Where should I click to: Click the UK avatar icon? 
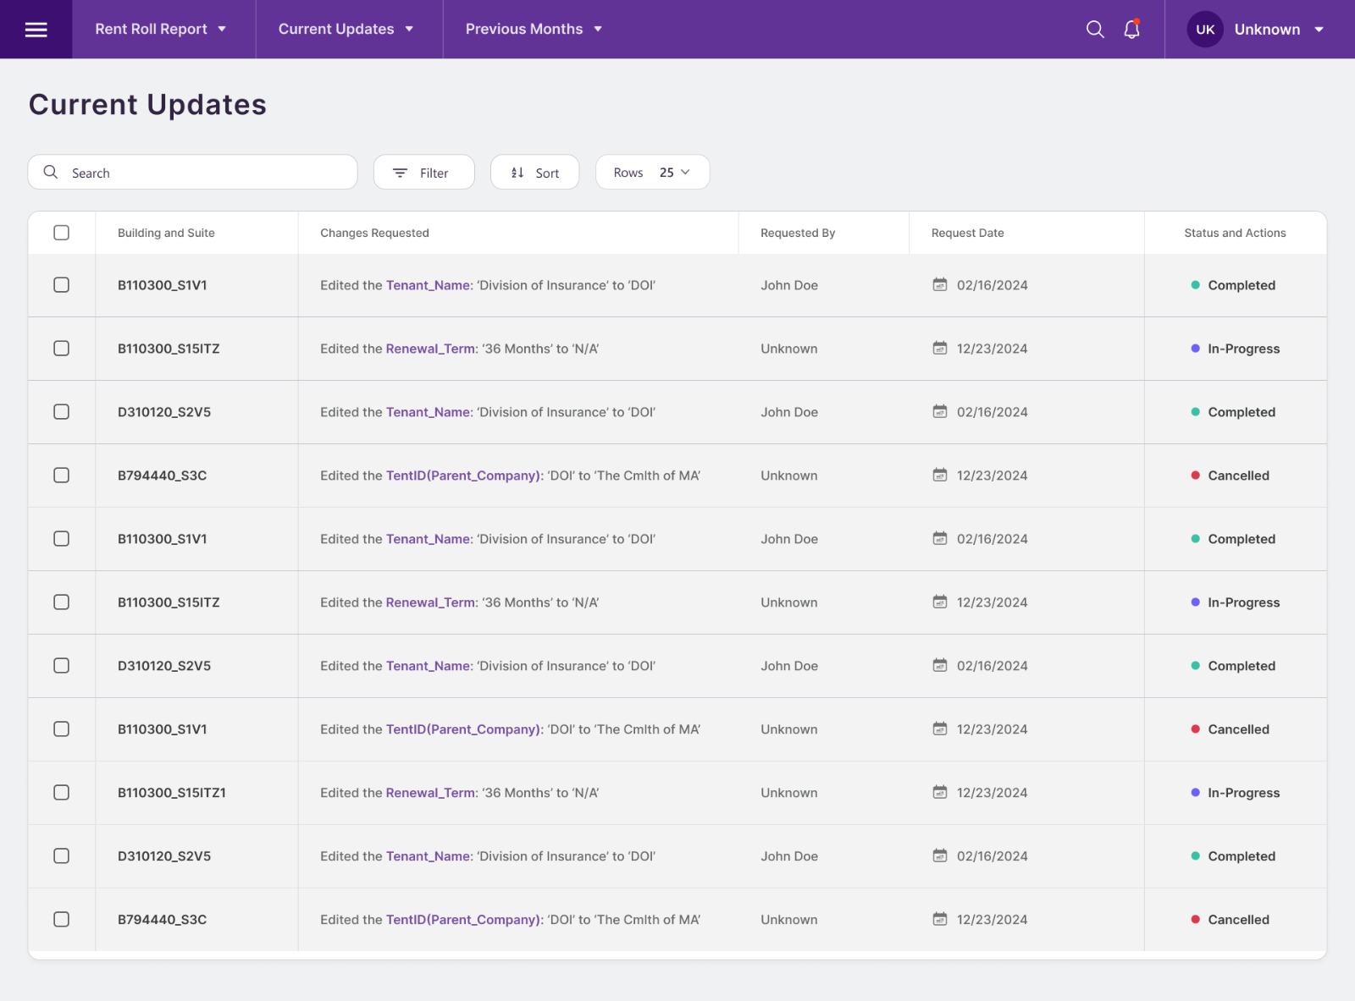pos(1204,29)
